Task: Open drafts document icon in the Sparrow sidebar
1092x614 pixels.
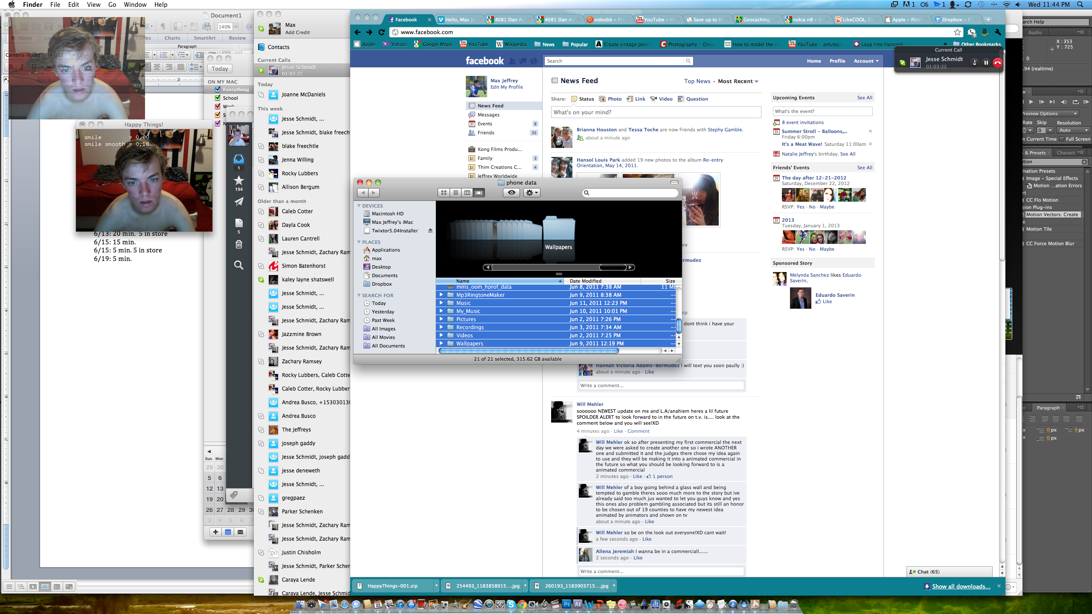Action: point(239,223)
